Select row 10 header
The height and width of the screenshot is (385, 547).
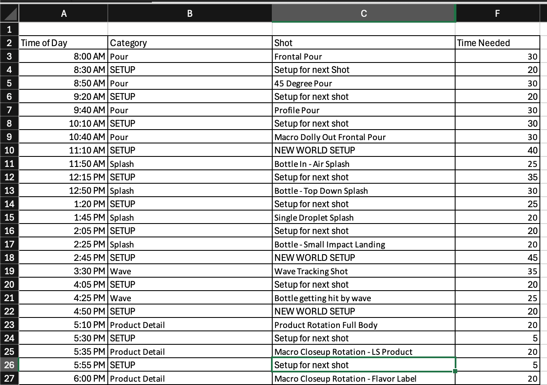pos(10,150)
